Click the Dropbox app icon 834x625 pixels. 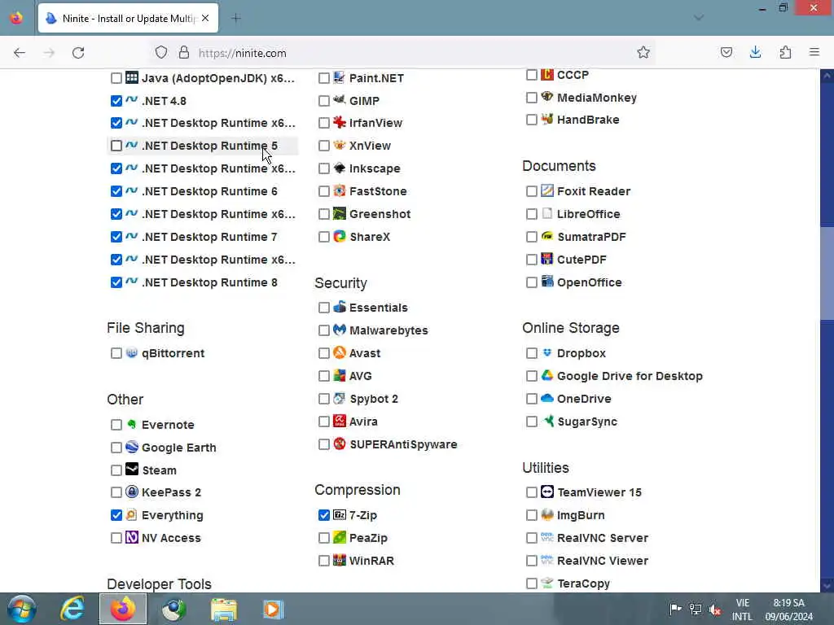[547, 352]
